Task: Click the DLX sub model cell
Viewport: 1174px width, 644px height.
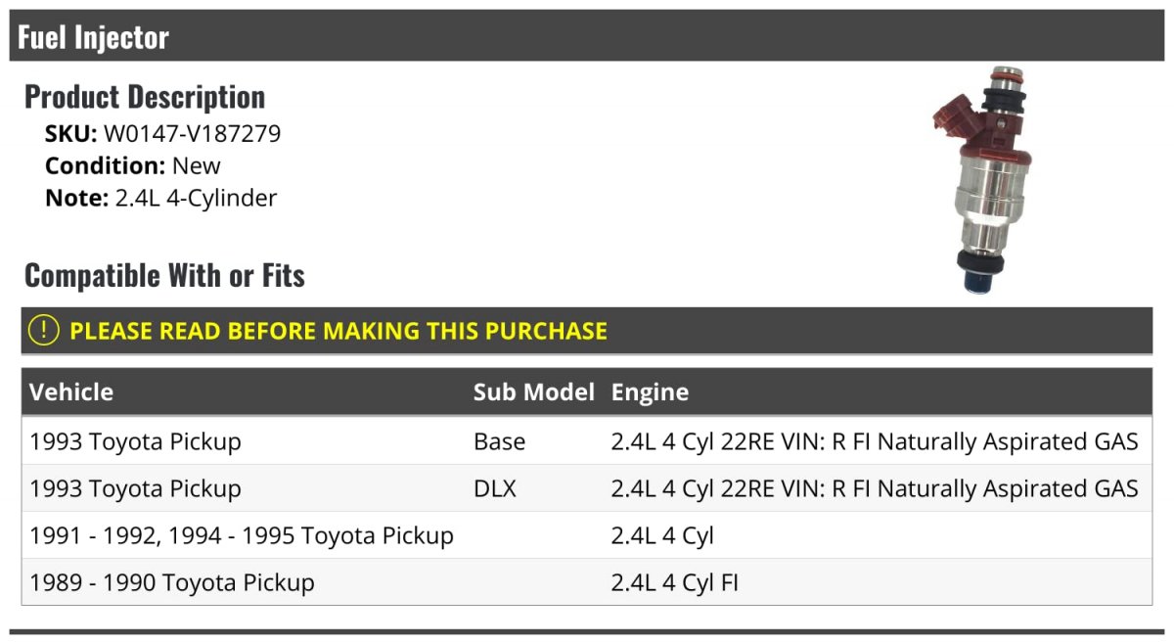Action: click(494, 488)
